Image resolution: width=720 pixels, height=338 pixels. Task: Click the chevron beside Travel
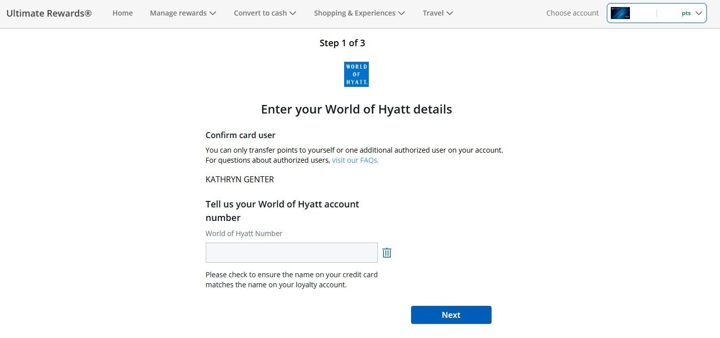click(x=450, y=13)
